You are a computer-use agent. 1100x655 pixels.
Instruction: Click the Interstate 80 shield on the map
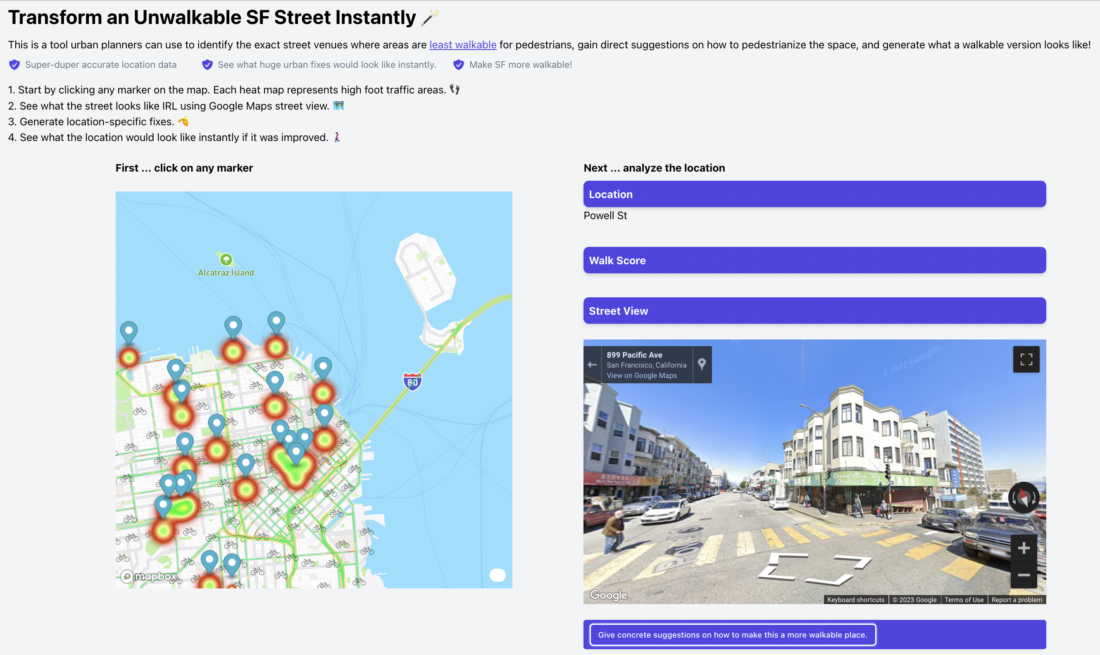(412, 382)
